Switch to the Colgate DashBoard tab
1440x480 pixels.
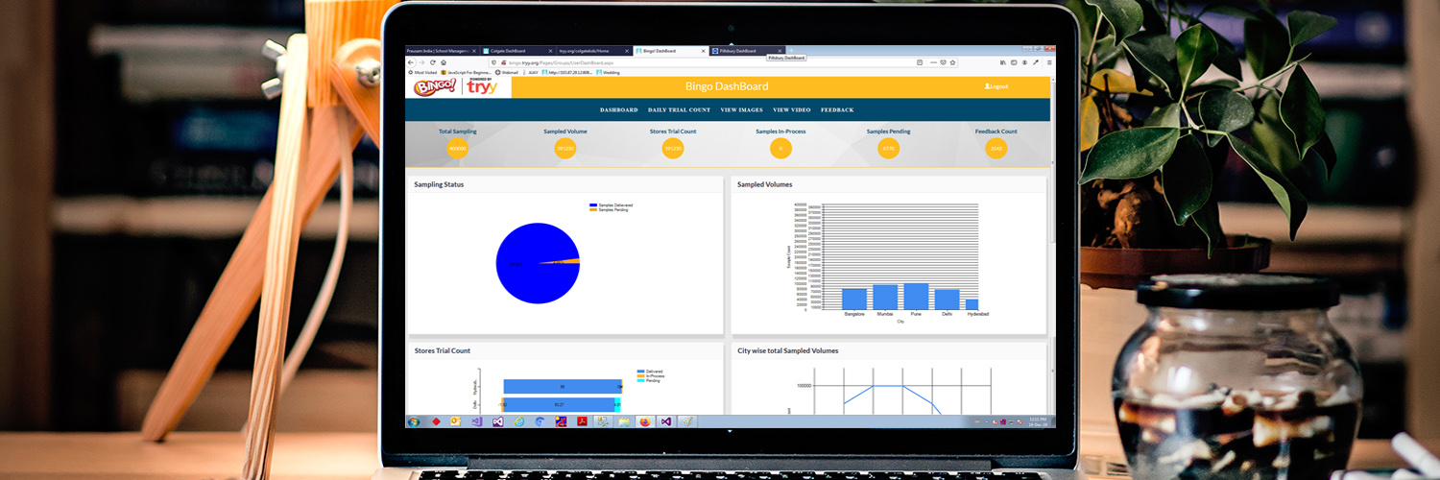click(518, 50)
